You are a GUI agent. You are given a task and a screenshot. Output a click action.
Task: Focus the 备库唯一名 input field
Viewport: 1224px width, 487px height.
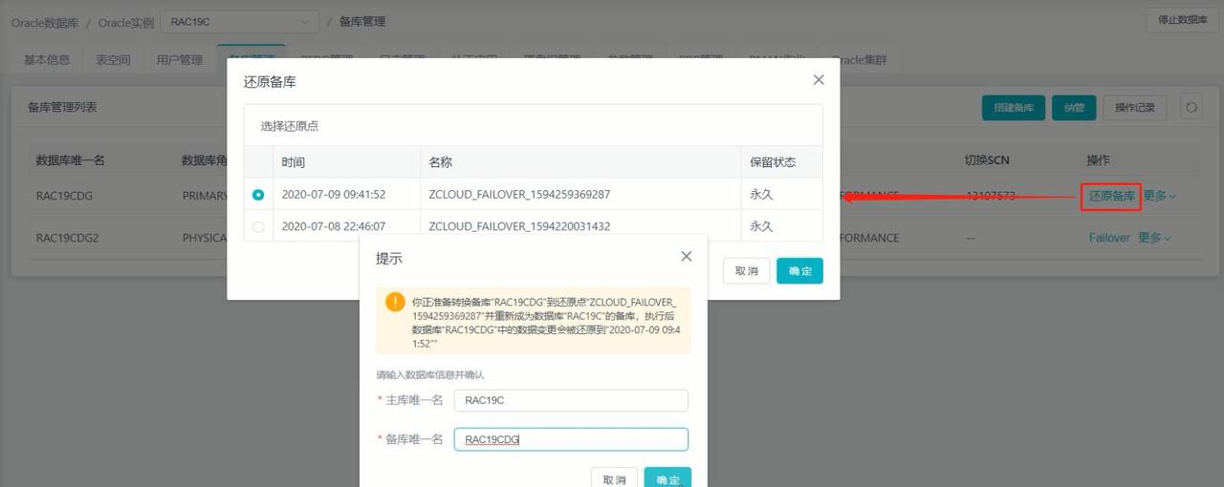[x=571, y=439]
